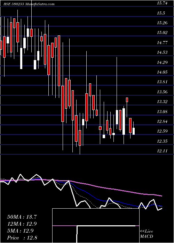Click the 5MA : 12.9 readout

click(x=20, y=231)
